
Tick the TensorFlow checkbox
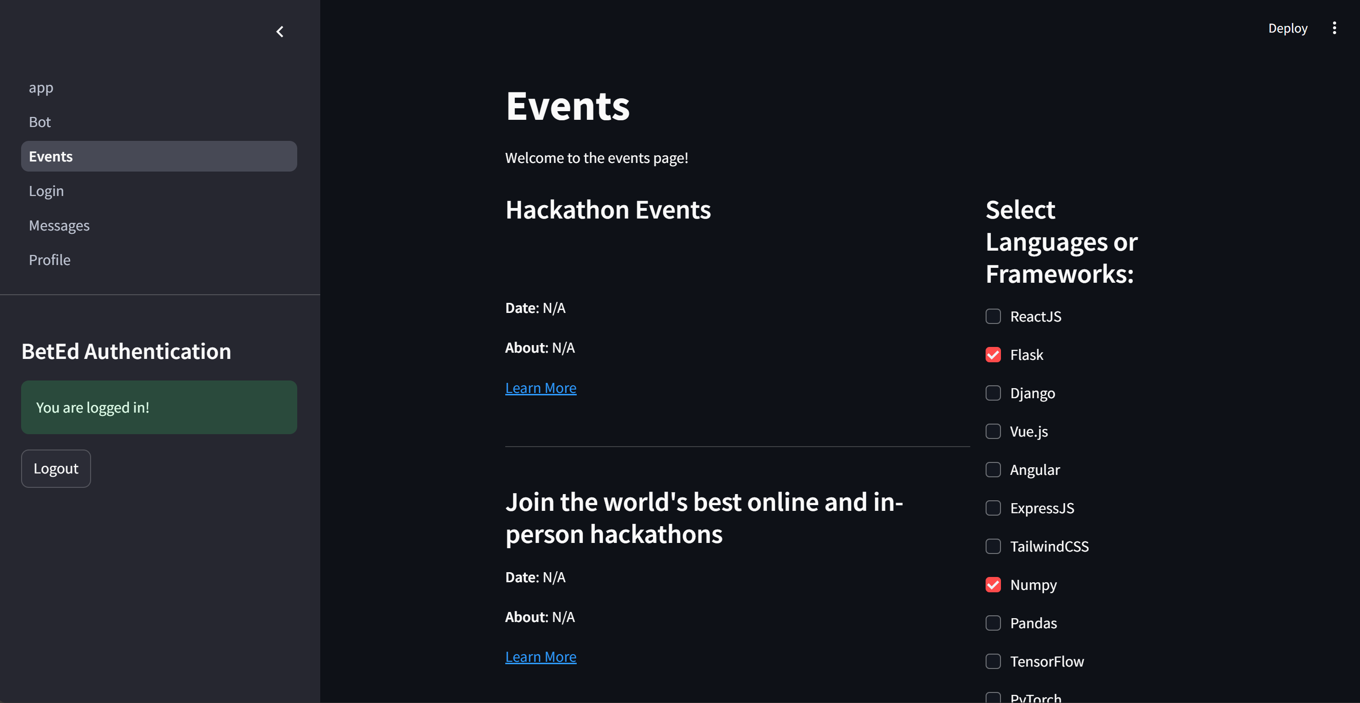pyautogui.click(x=992, y=661)
